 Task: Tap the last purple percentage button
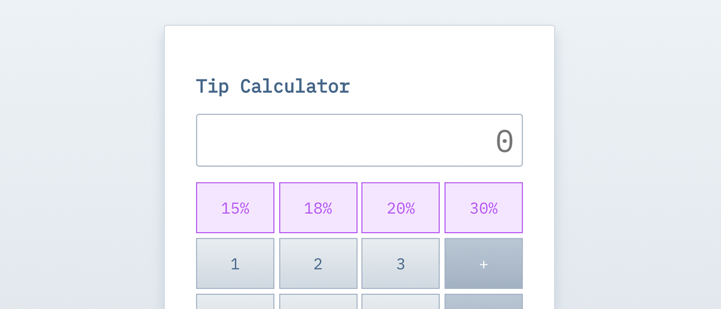(x=484, y=208)
